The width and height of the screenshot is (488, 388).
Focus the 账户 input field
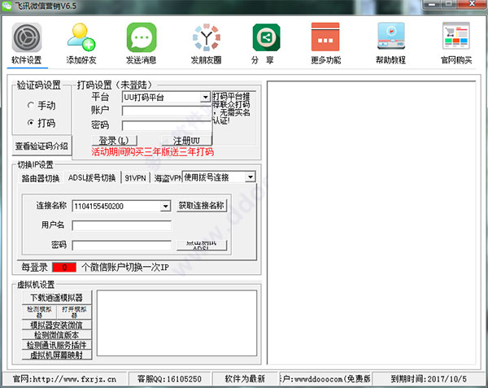click(167, 111)
